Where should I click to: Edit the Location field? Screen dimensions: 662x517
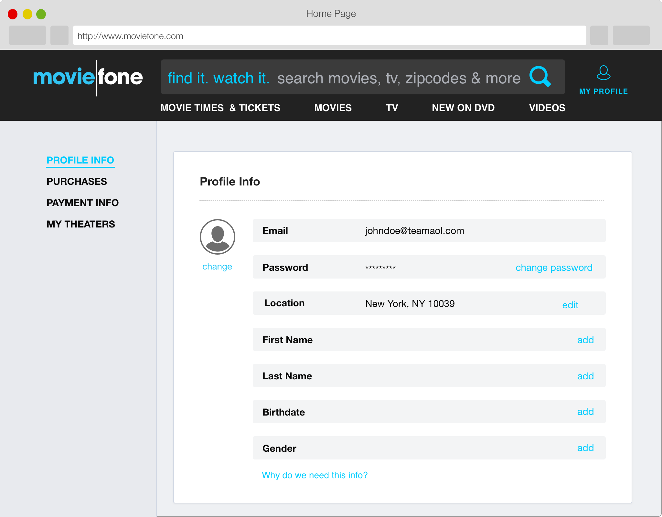click(x=570, y=305)
